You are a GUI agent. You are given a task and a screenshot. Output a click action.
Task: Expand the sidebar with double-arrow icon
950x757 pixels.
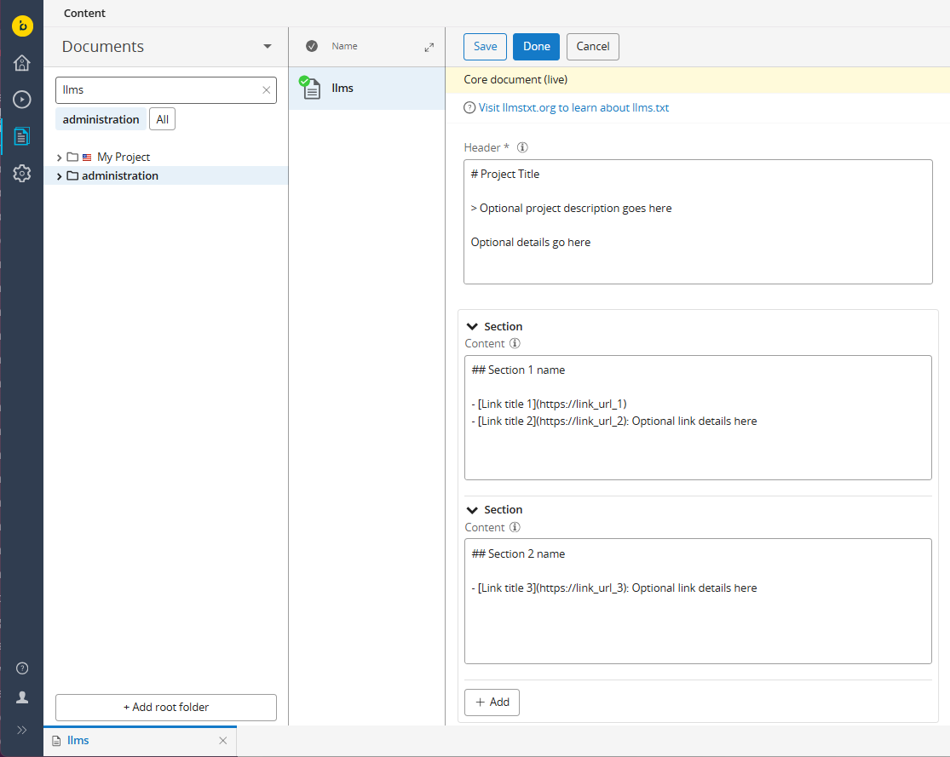22,730
